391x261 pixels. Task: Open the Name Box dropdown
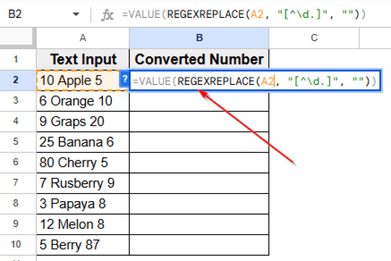[76, 14]
